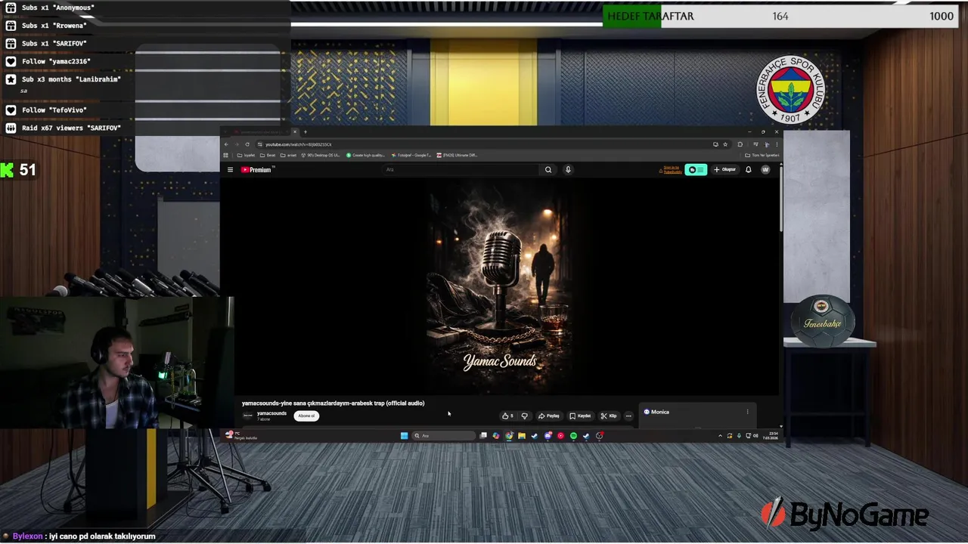The image size is (968, 544).
Task: Open the apps grid in bookmarks bar
Action: [225, 155]
